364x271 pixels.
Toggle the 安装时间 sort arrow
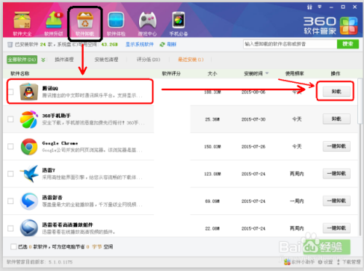(267, 73)
